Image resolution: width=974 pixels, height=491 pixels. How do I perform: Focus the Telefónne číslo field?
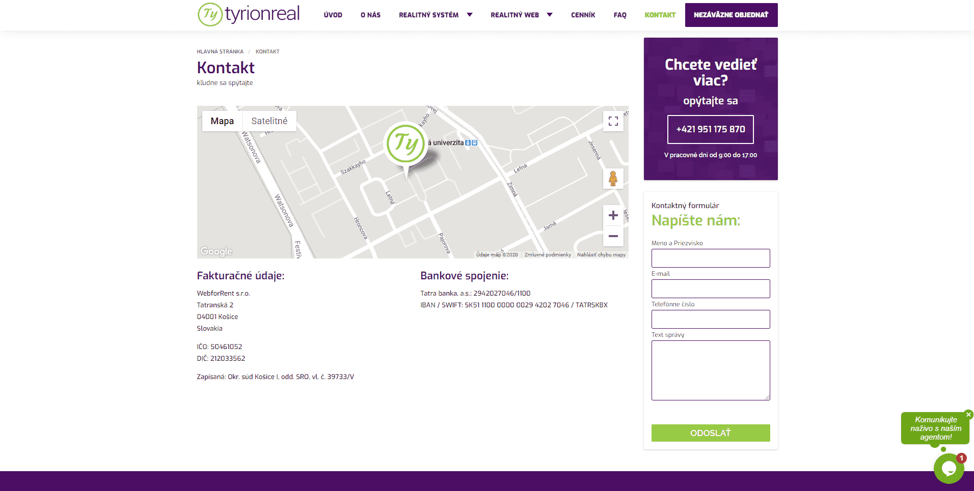[x=711, y=319]
